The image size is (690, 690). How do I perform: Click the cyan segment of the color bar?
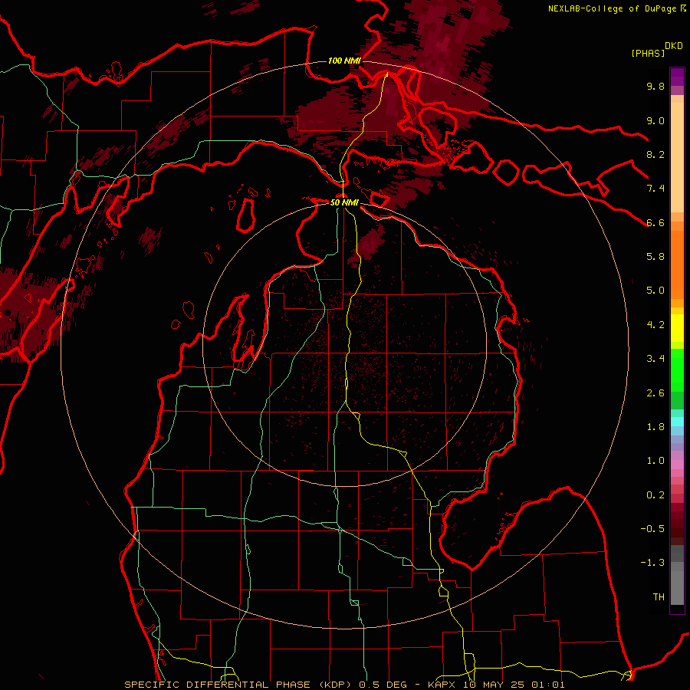677,421
